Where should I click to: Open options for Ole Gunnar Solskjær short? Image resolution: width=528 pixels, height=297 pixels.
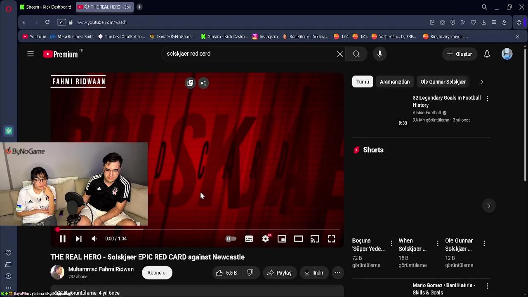[484, 243]
